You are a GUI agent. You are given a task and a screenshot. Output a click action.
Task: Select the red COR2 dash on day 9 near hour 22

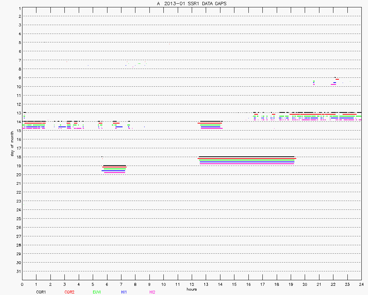point(337,79)
